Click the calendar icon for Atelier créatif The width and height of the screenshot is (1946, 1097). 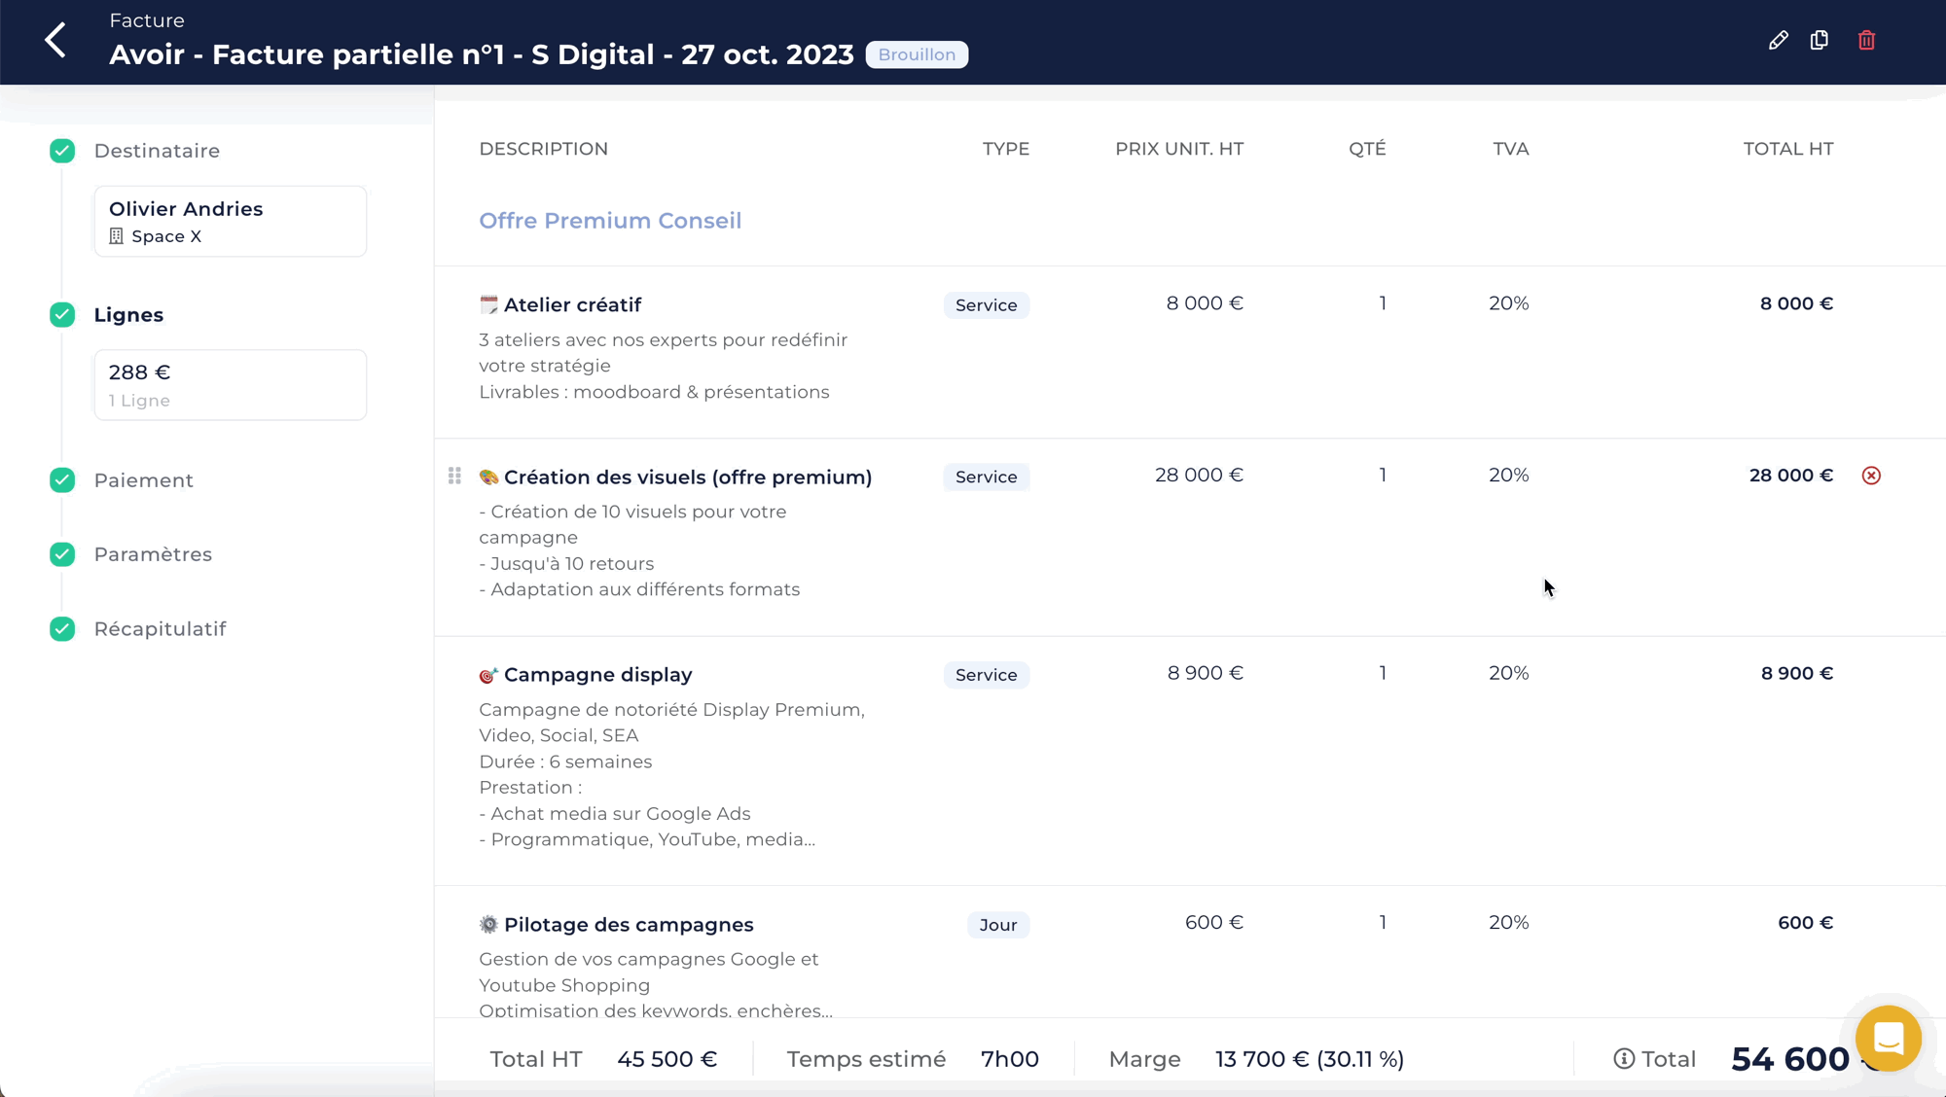tap(488, 304)
